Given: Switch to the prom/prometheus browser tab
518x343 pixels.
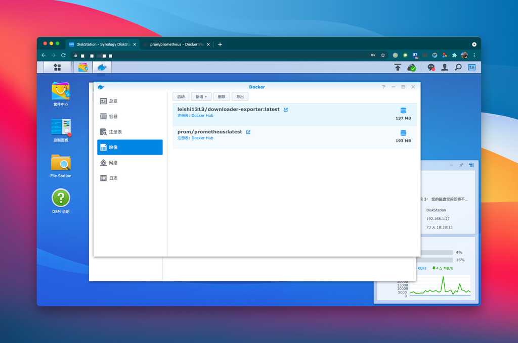Looking at the screenshot, I should [x=176, y=44].
